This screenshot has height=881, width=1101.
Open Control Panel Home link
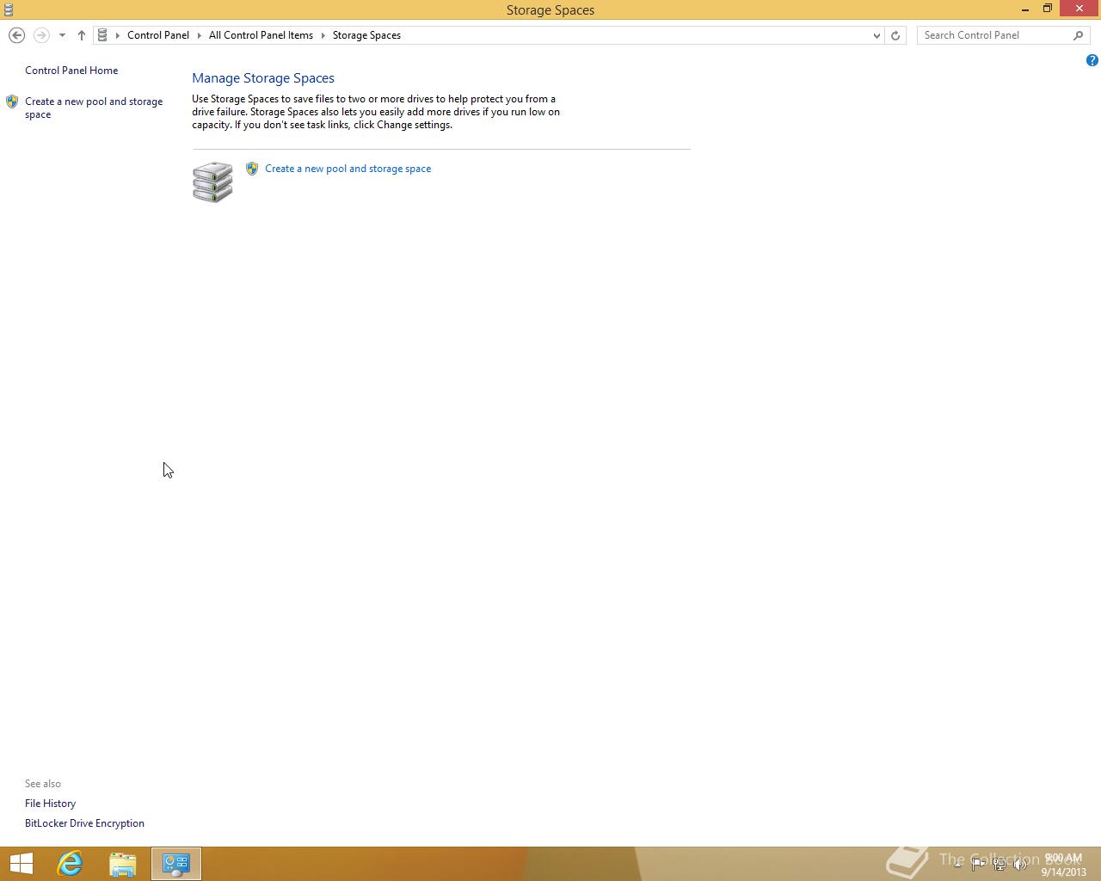point(71,71)
